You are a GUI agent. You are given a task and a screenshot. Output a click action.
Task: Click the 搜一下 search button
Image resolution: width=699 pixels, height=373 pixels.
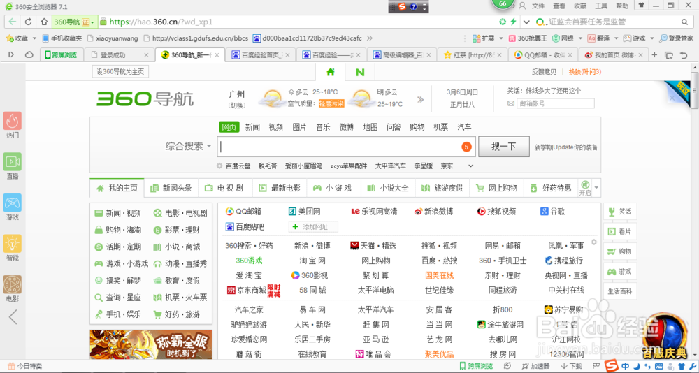(x=504, y=147)
